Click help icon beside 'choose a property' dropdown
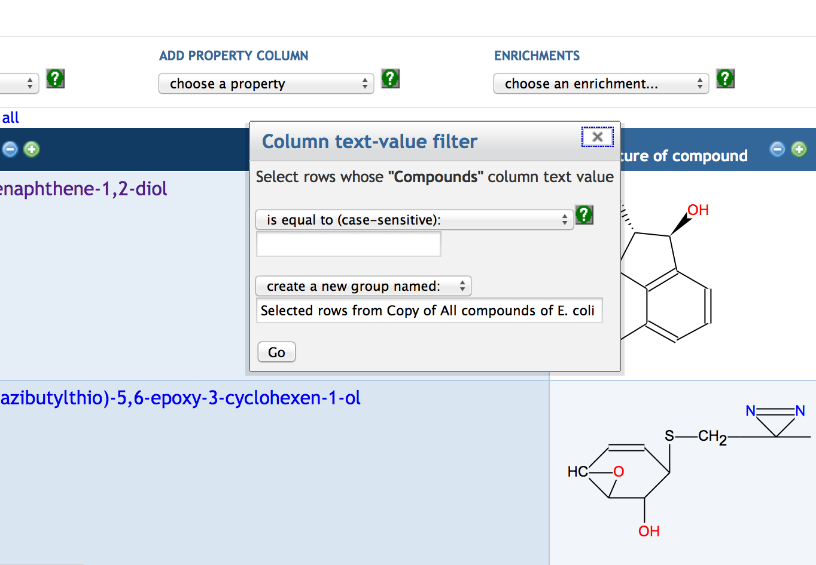Image resolution: width=816 pixels, height=565 pixels. tap(390, 79)
